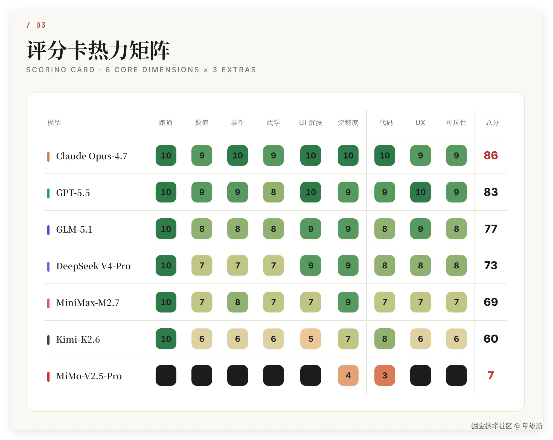This screenshot has width=553, height=440.
Task: Click GLM-5.1 UX score 9 tile
Action: (421, 229)
